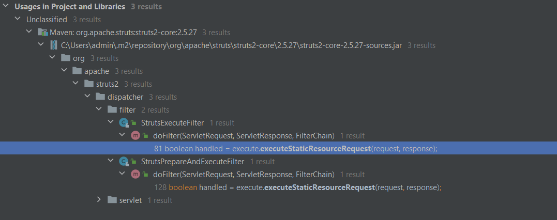Select the line 128 executeStaticResourceRequest usage

[x=298, y=187]
